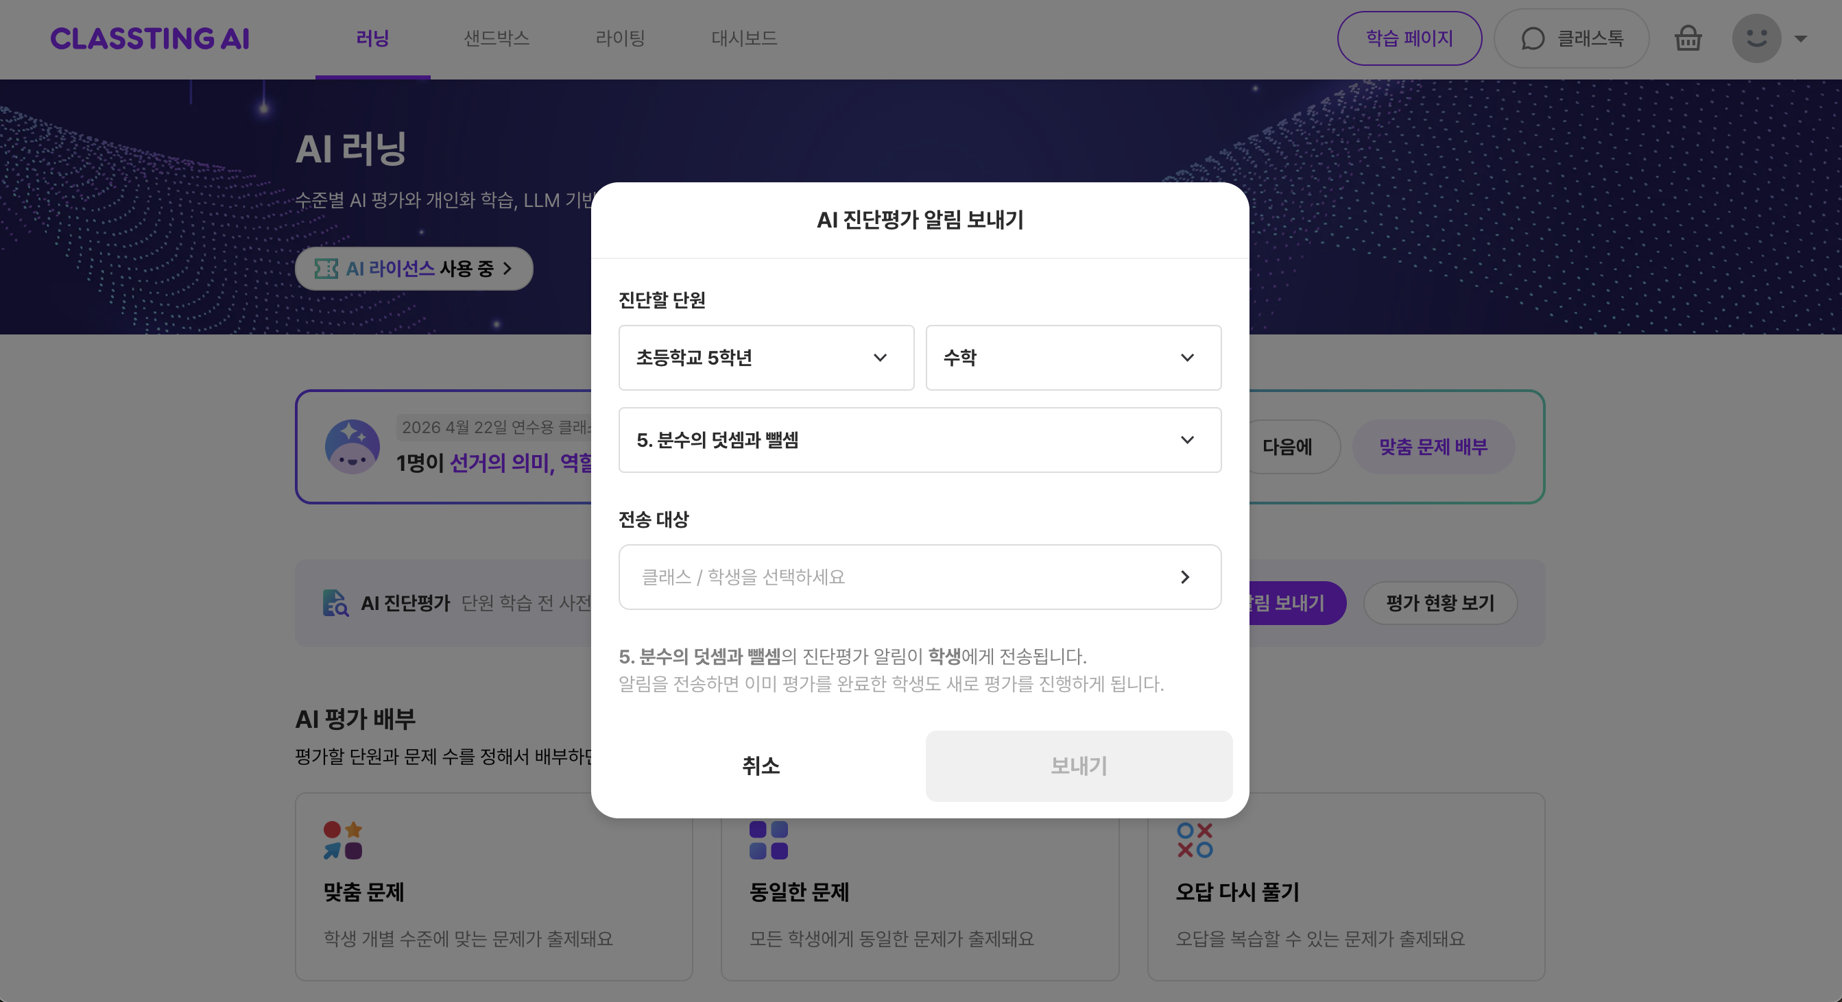Click the 오답 다시 풀기 OX icon
This screenshot has height=1002, width=1842.
[1195, 840]
